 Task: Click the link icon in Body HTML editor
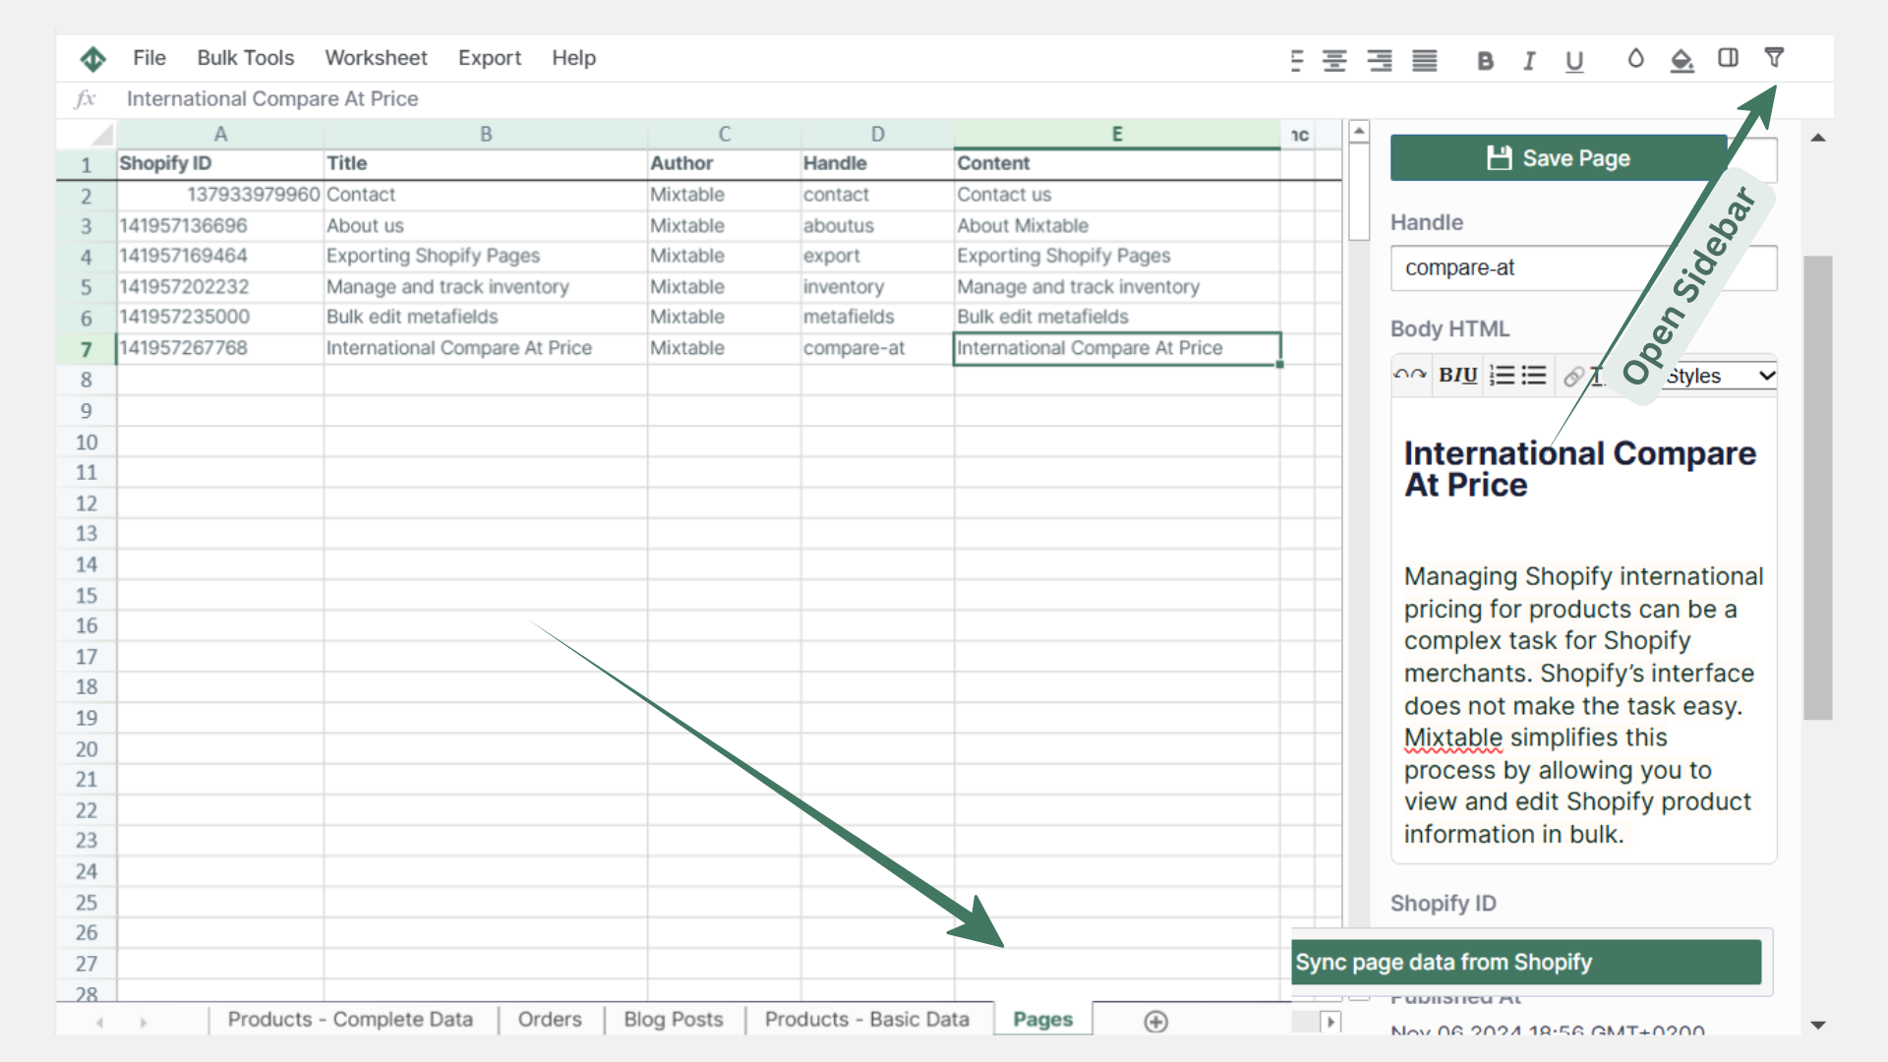click(x=1575, y=376)
